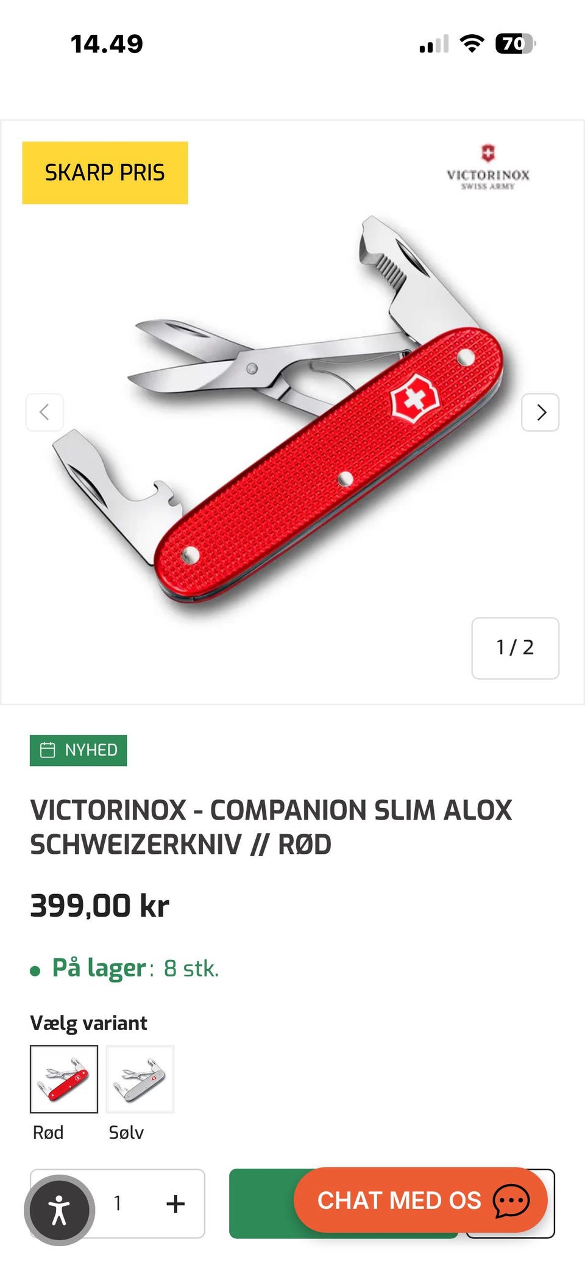Tap the calendar icon in NYHED badge
This screenshot has width=585, height=1270.
pos(48,749)
